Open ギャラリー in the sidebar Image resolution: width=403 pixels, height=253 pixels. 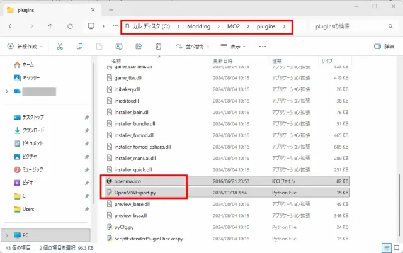pyautogui.click(x=26, y=77)
